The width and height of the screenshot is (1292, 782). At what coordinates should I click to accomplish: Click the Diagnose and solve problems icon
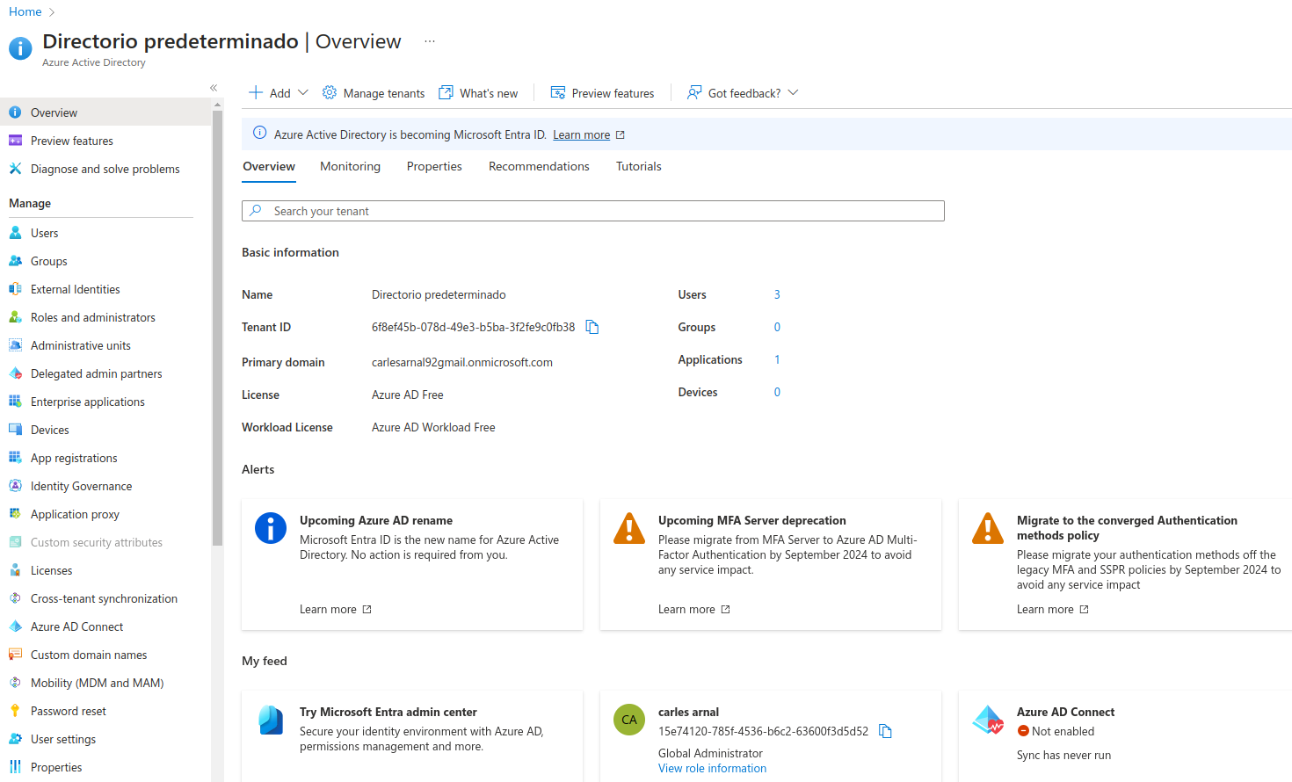click(x=15, y=169)
